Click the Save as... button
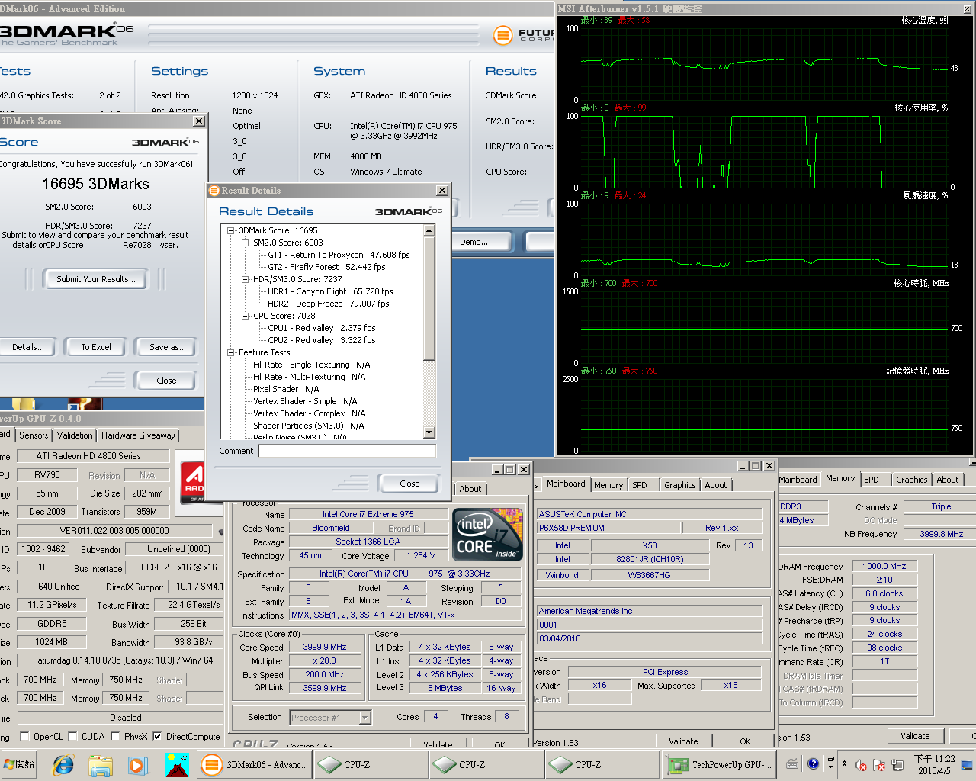The height and width of the screenshot is (781, 976). (x=167, y=347)
